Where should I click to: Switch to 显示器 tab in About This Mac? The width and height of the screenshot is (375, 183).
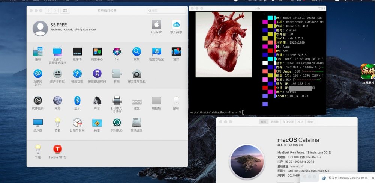274,122
